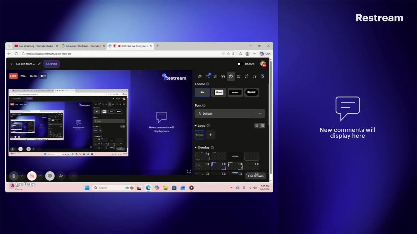Select the LIVE Go live from your browser tab
The image size is (417, 234).
(x=130, y=46)
